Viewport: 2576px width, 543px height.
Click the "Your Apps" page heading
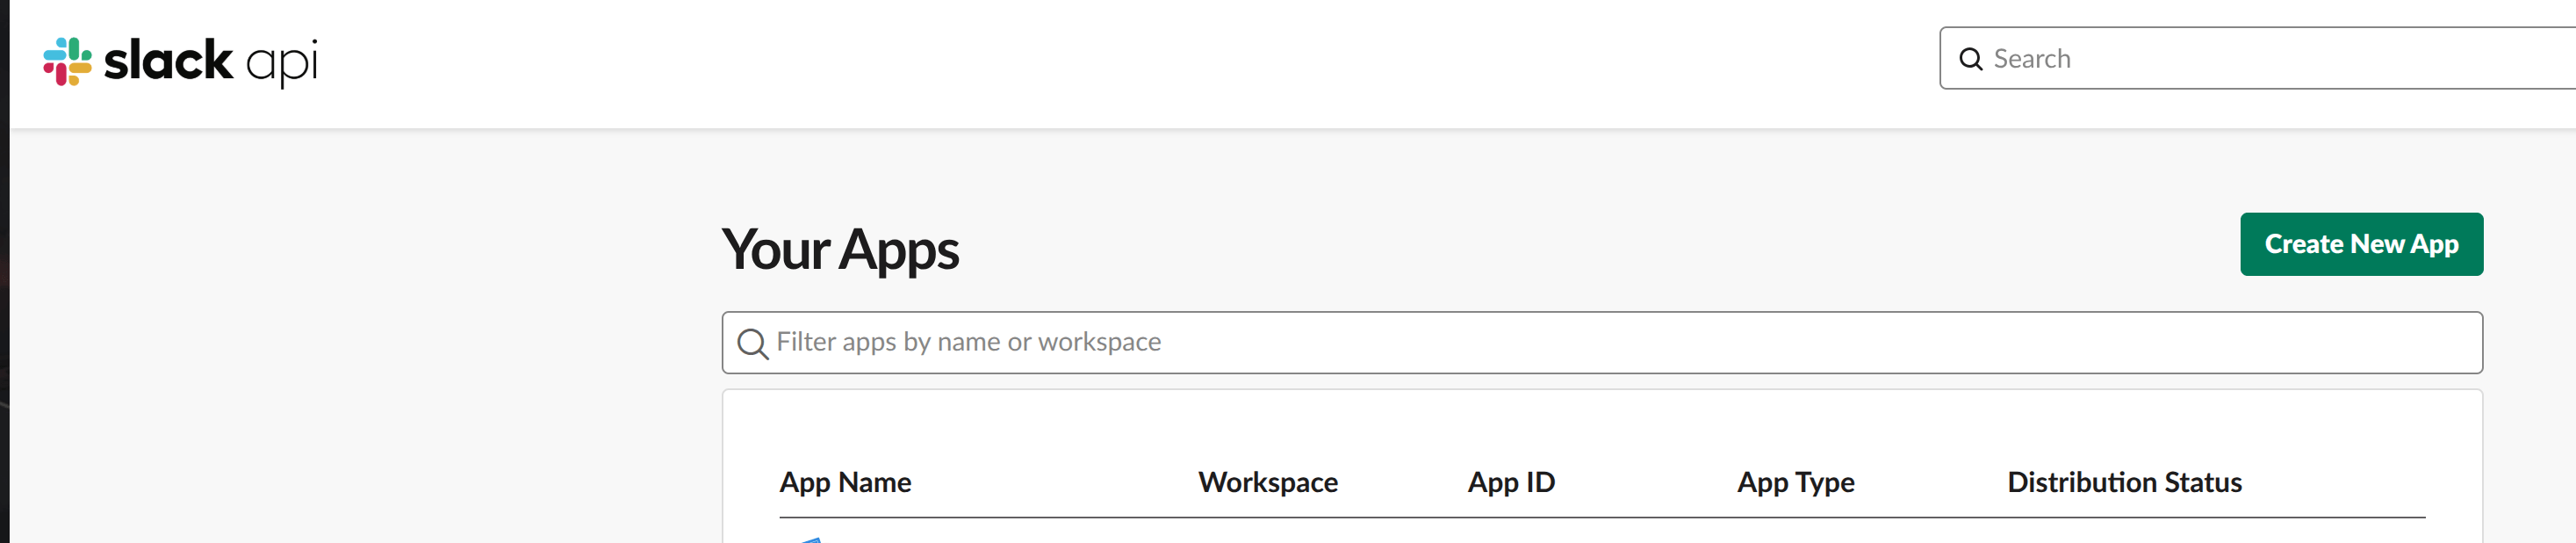[840, 249]
